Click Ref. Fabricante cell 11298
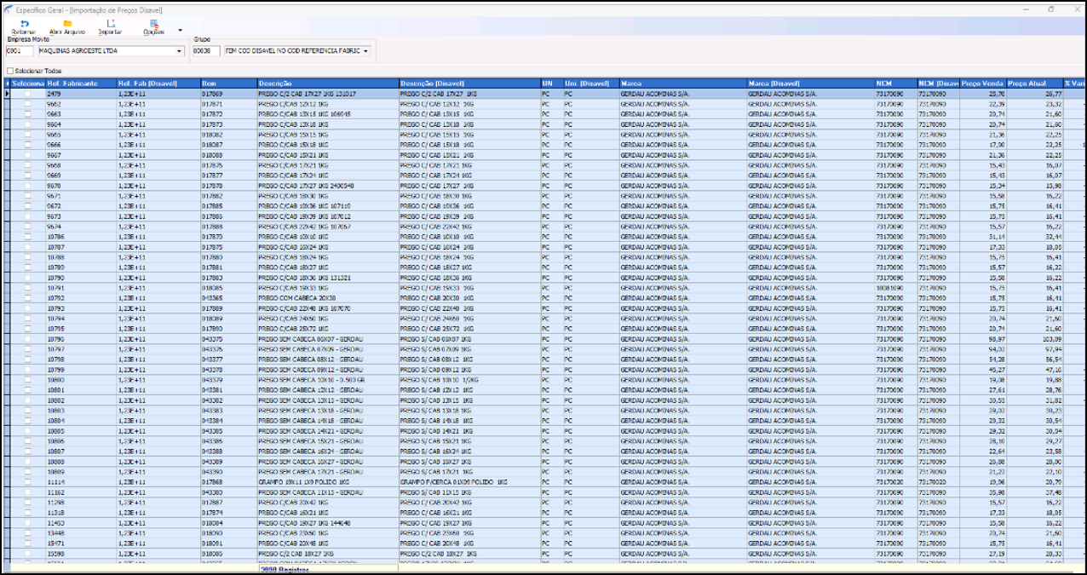Viewport: 1087px width, 575px height. point(81,503)
